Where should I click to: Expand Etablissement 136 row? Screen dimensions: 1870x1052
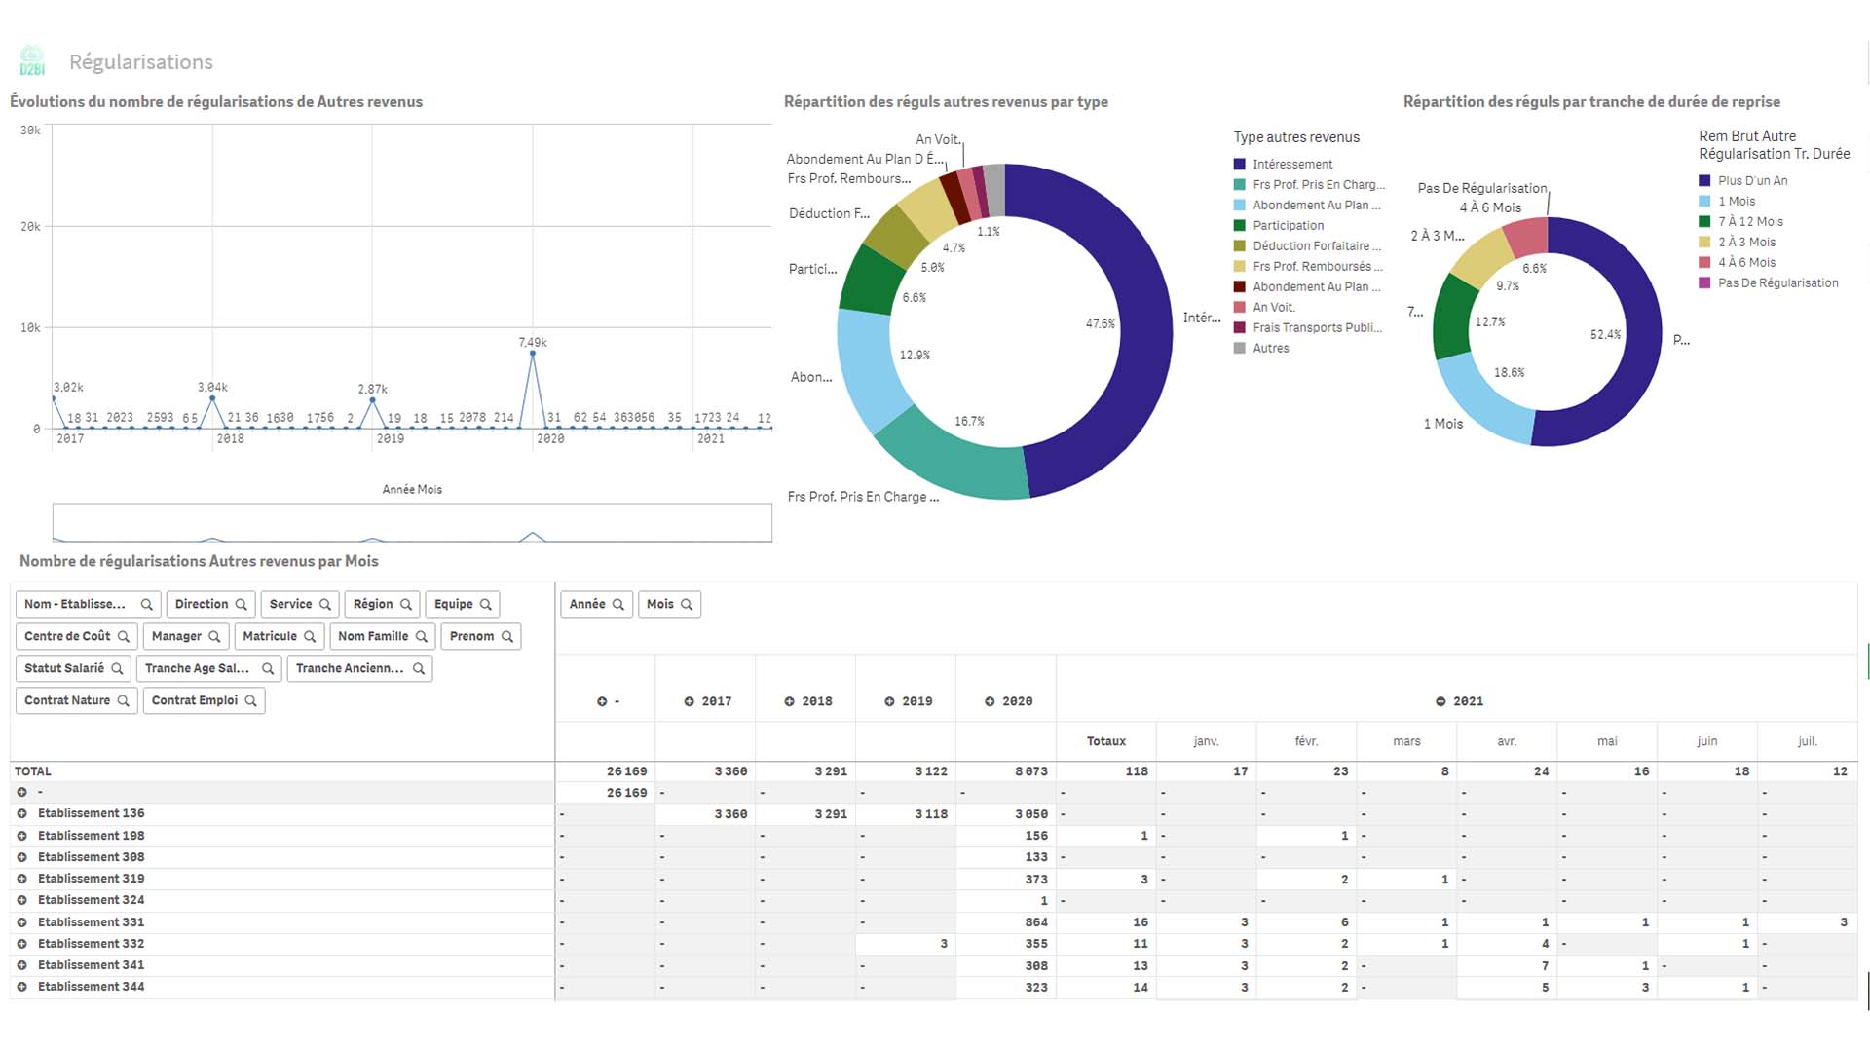pyautogui.click(x=21, y=814)
